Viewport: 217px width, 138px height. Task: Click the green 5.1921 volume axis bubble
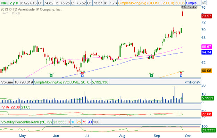point(207,98)
